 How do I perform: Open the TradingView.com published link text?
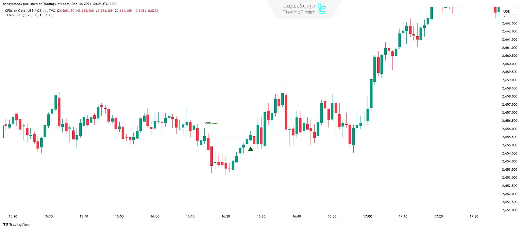pyautogui.click(x=56, y=4)
